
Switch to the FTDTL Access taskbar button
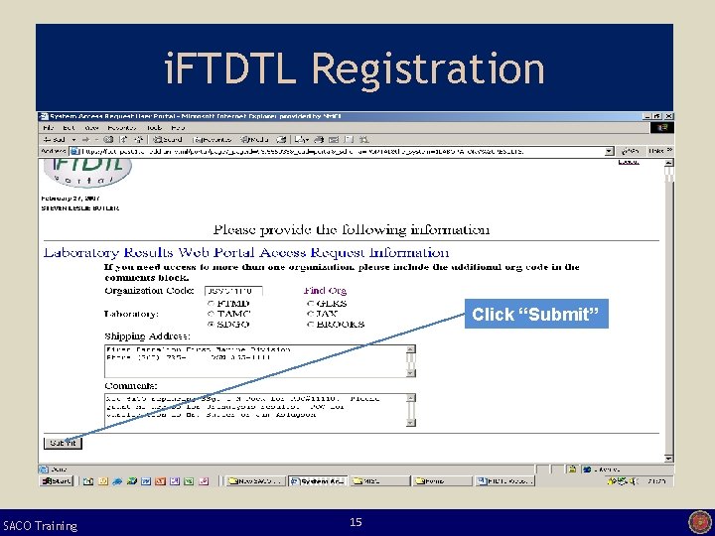tap(504, 480)
